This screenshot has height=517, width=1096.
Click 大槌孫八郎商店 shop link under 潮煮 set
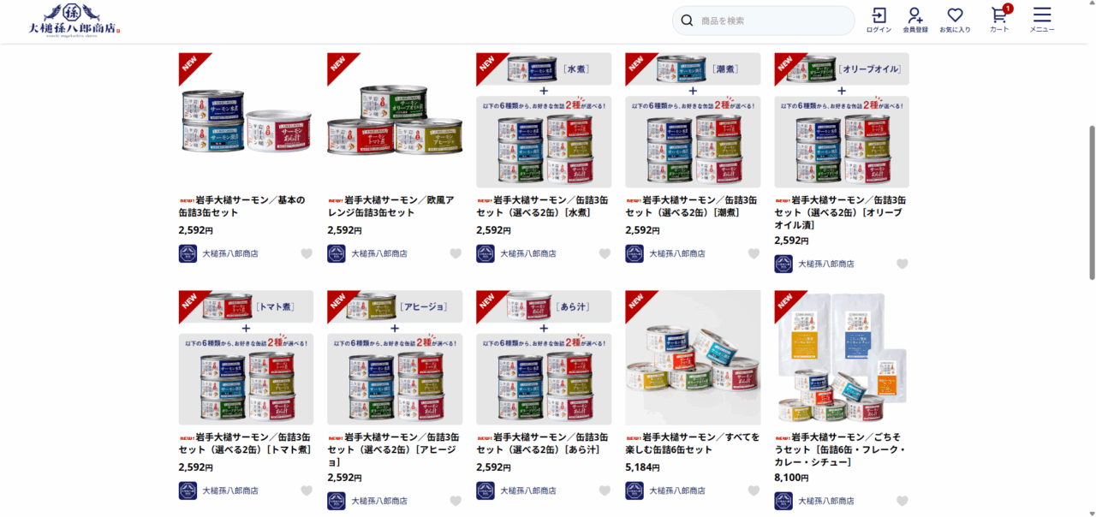[x=677, y=253]
